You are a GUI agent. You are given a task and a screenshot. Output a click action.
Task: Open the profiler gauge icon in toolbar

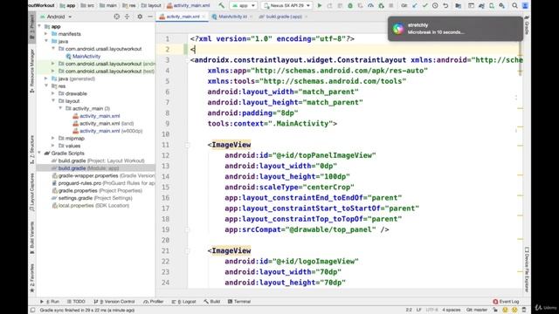370,6
